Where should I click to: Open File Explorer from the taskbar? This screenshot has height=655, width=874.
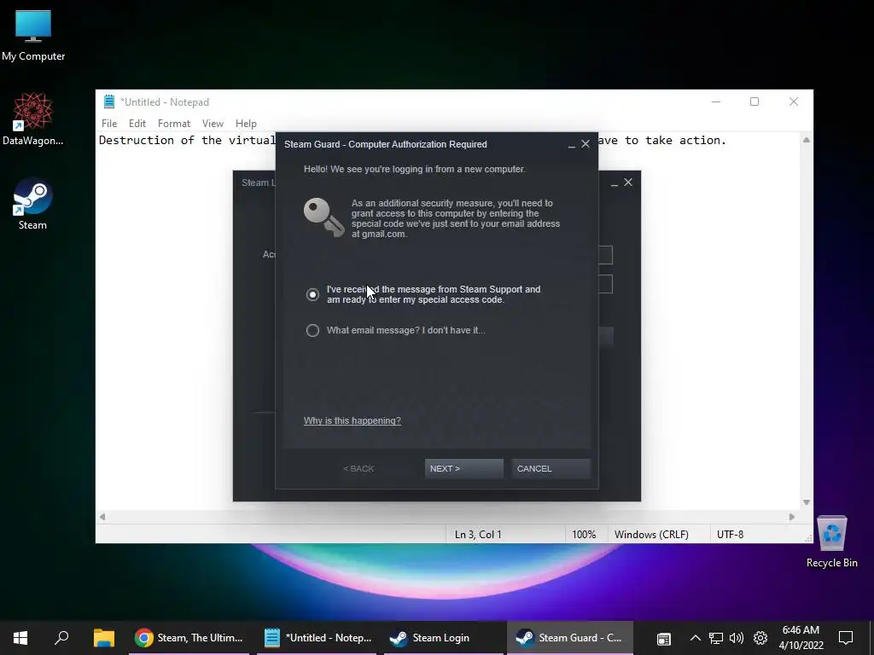(x=103, y=638)
